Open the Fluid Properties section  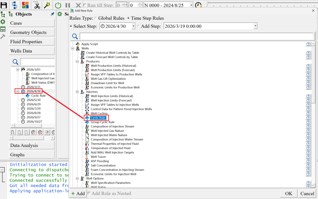[x=32, y=42]
